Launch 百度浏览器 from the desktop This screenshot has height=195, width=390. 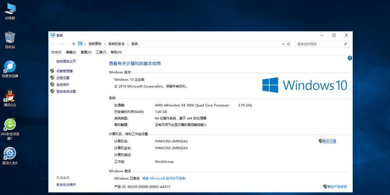click(10, 69)
